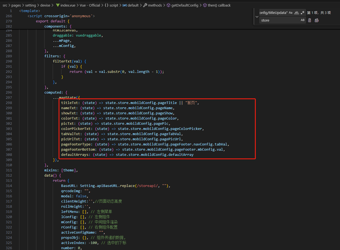
Task: Toggle Preserve Case (AB) in replace box
Action: 303,20
